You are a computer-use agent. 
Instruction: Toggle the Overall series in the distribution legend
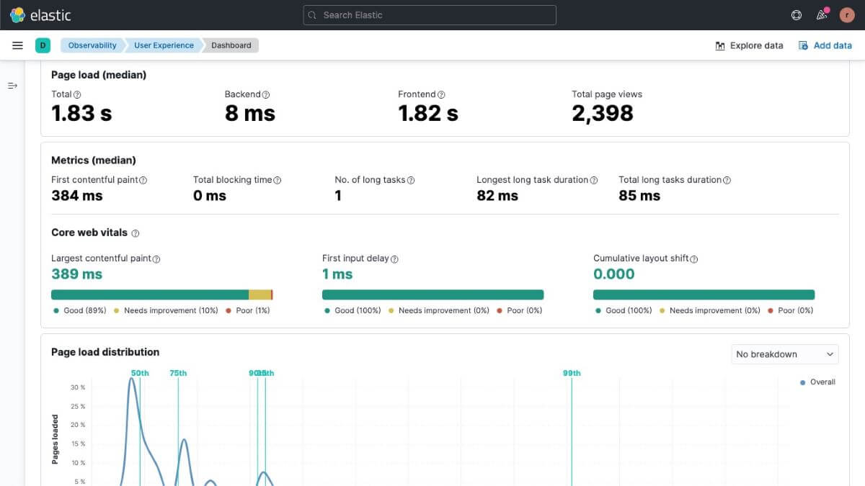pyautogui.click(x=817, y=382)
